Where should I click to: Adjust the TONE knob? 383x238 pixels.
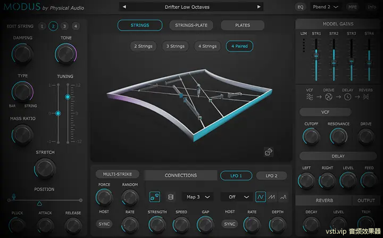[66, 54]
